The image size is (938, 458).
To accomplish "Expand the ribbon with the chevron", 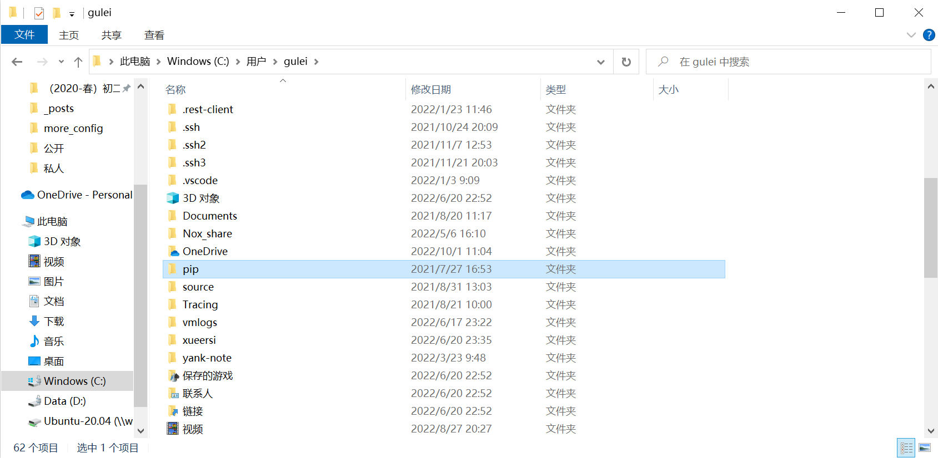I will (911, 35).
